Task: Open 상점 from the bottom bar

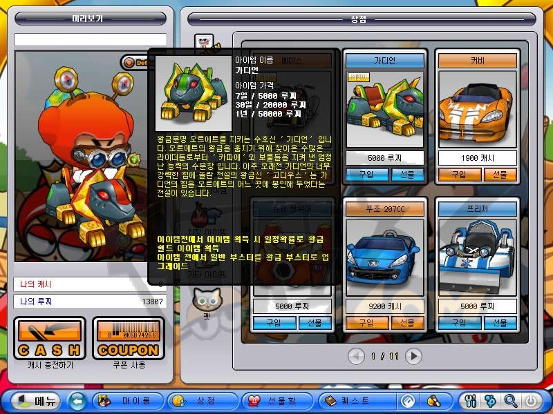Action: pyautogui.click(x=203, y=401)
